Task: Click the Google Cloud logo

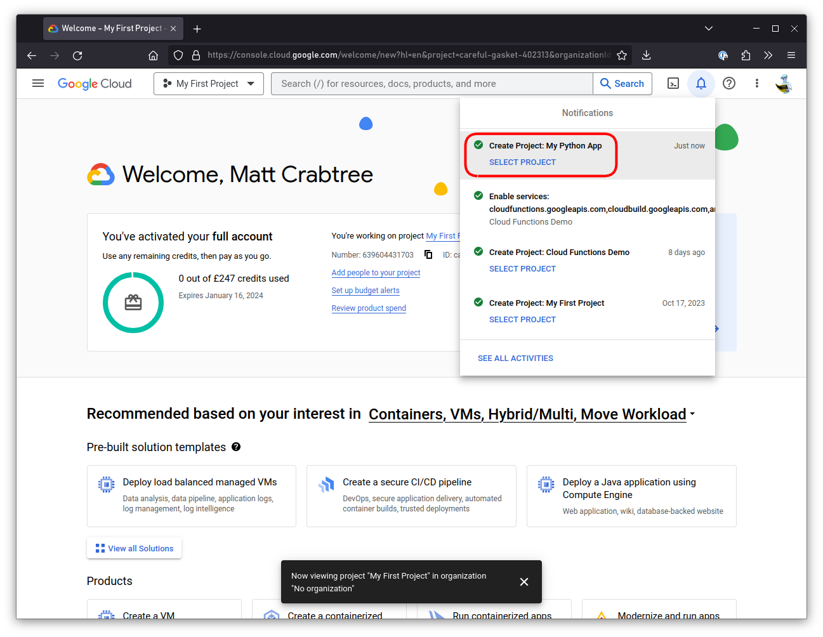Action: pyautogui.click(x=95, y=84)
